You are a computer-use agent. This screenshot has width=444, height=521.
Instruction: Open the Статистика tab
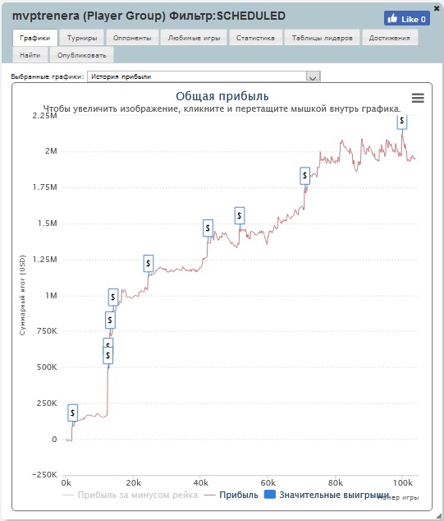[255, 38]
